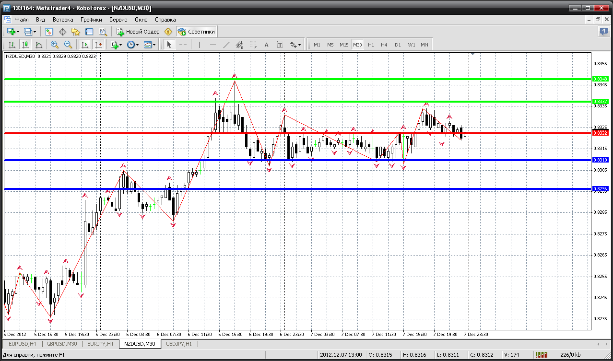The width and height of the screenshot is (613, 361).
Task: Select the Crosshair tool
Action: coord(183,45)
